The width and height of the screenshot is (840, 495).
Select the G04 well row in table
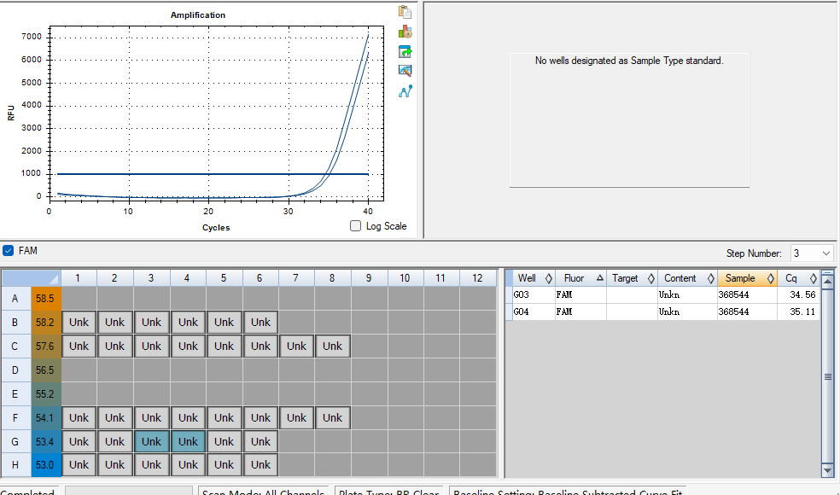point(665,312)
